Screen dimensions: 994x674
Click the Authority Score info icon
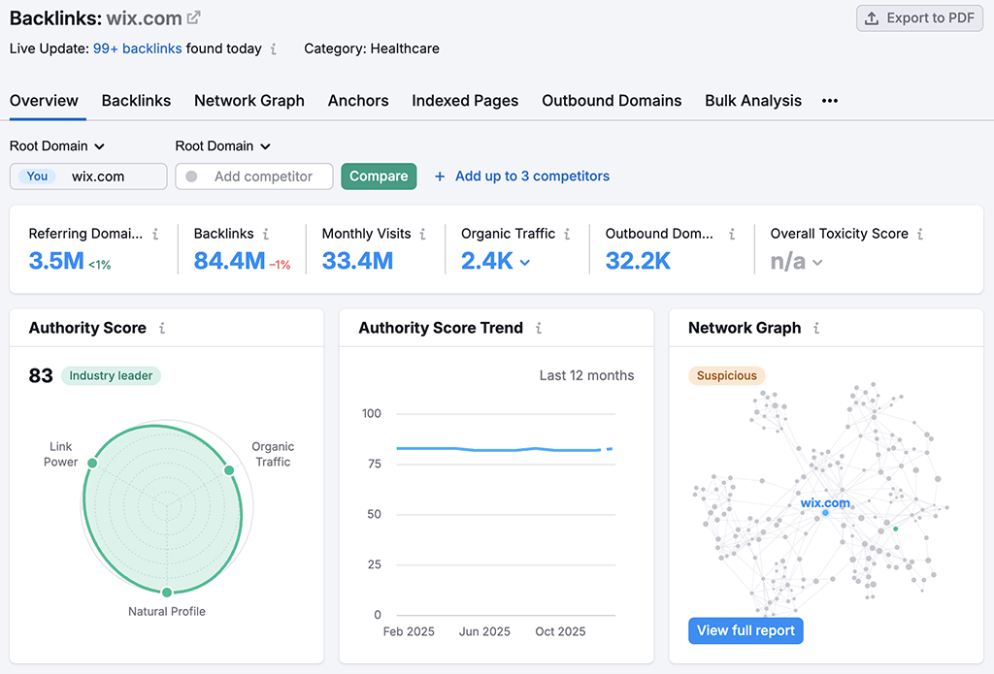(164, 328)
